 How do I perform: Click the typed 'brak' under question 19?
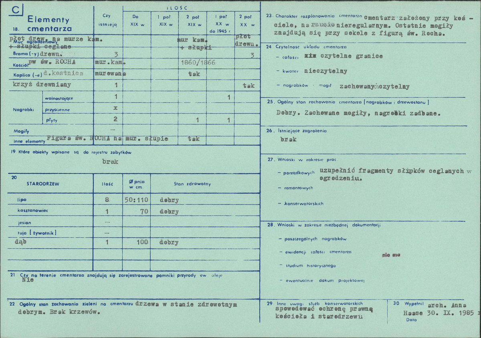[110, 162]
